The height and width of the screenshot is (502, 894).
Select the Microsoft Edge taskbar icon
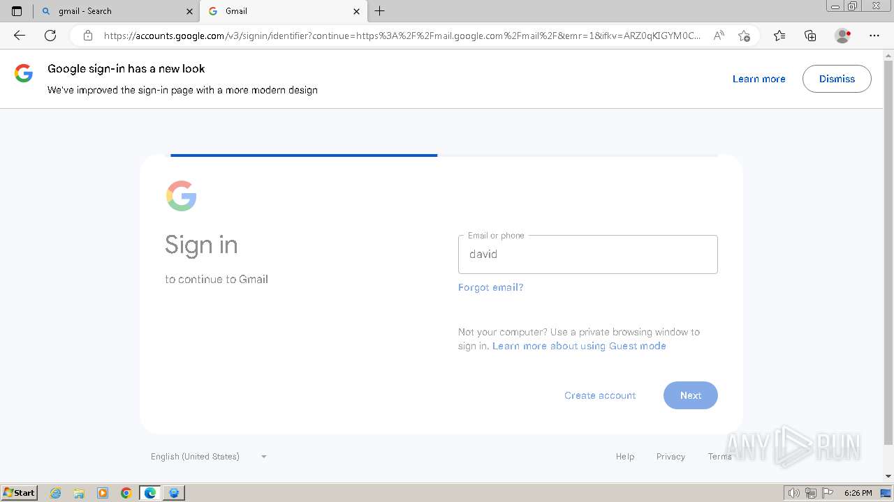pyautogui.click(x=150, y=493)
